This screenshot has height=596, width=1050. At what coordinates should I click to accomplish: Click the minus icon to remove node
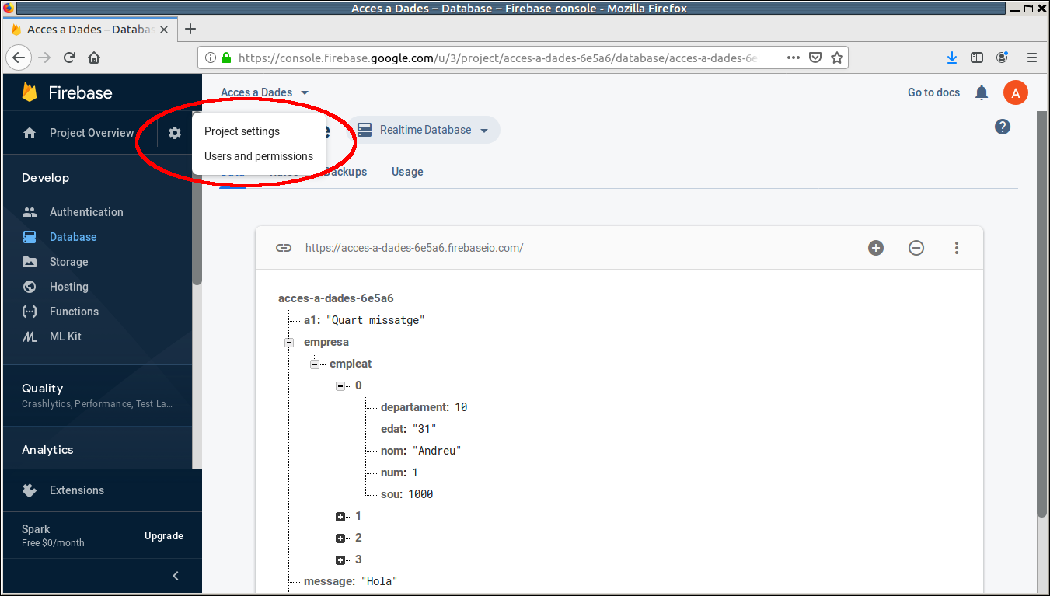click(916, 248)
